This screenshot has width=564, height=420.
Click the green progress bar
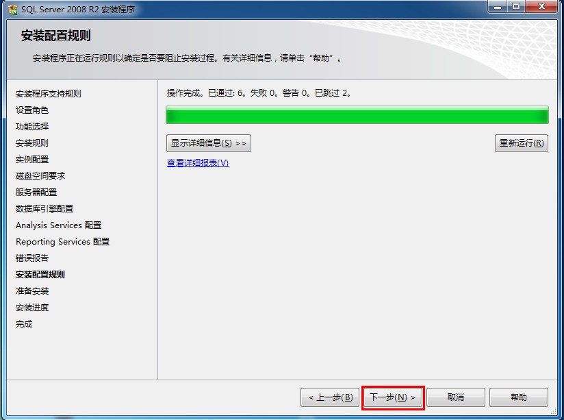(x=357, y=115)
